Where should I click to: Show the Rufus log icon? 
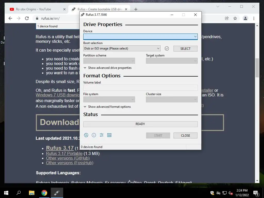[109, 135]
